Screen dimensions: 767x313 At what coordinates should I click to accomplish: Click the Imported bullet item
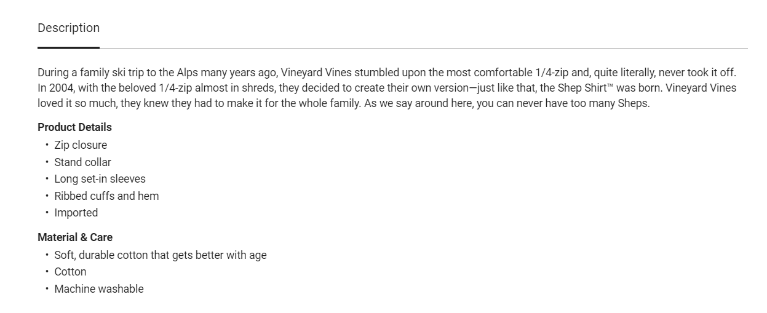coord(76,213)
